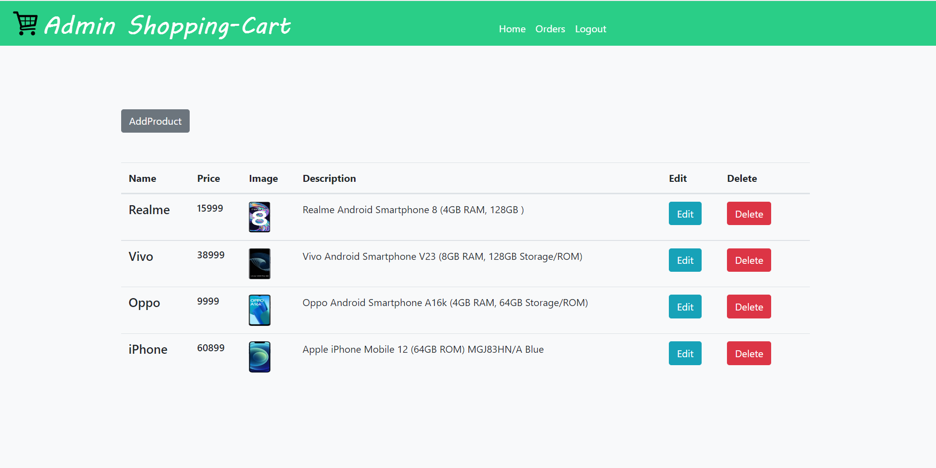Viewport: 936px width, 468px height.
Task: Edit the Oppo product details
Action: tap(685, 307)
